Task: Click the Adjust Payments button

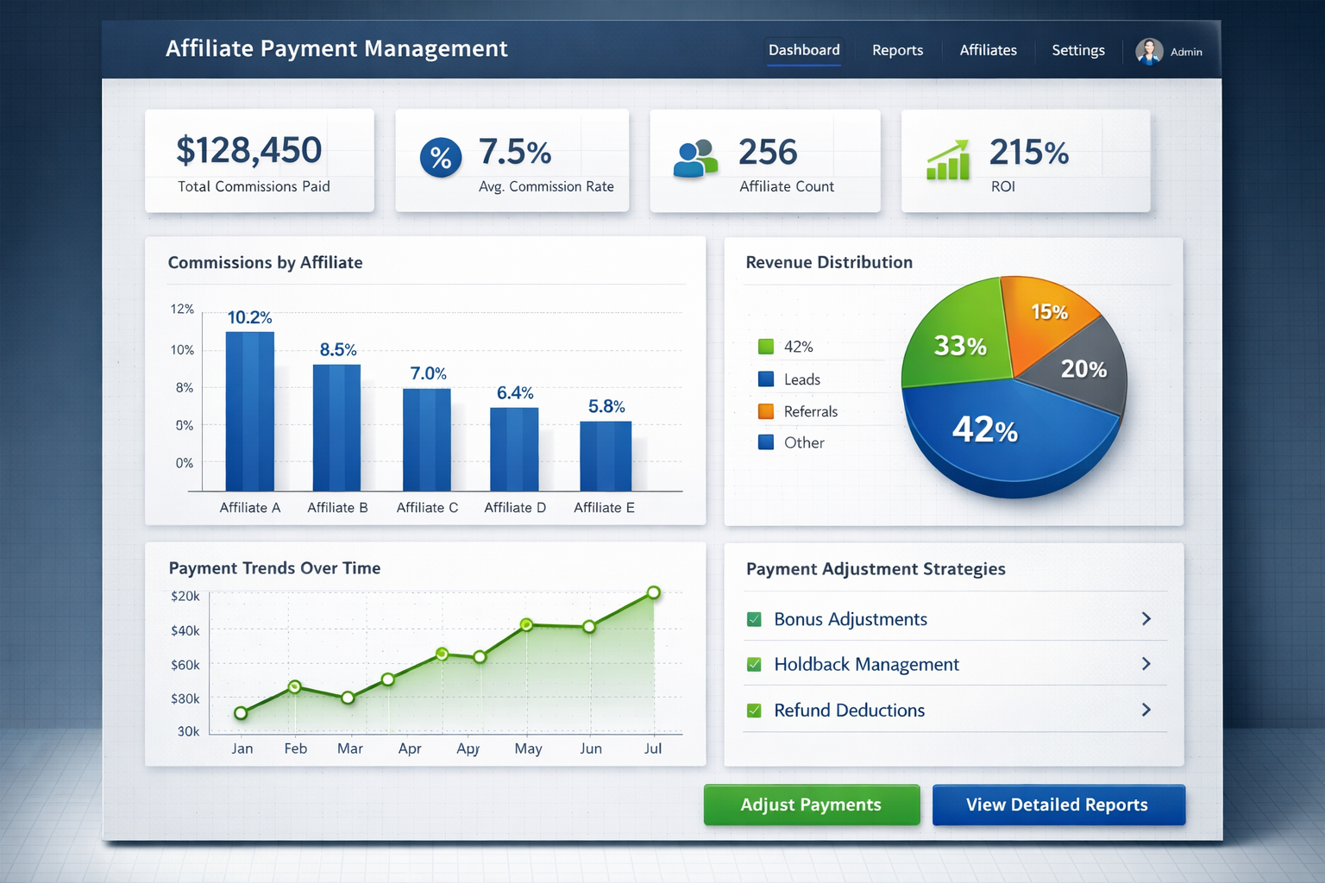Action: (810, 805)
